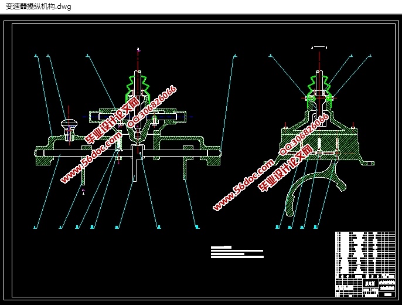
Task: Click the red 毕业设计论文网 watermark on left view
Action: click(x=113, y=121)
